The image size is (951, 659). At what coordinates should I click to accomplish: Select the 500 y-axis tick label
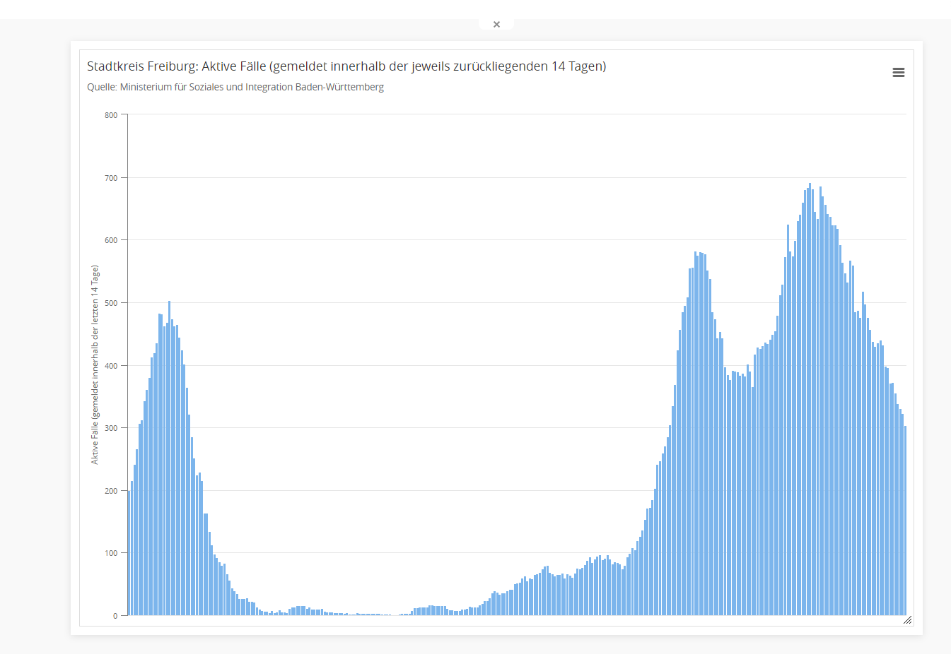pyautogui.click(x=111, y=303)
